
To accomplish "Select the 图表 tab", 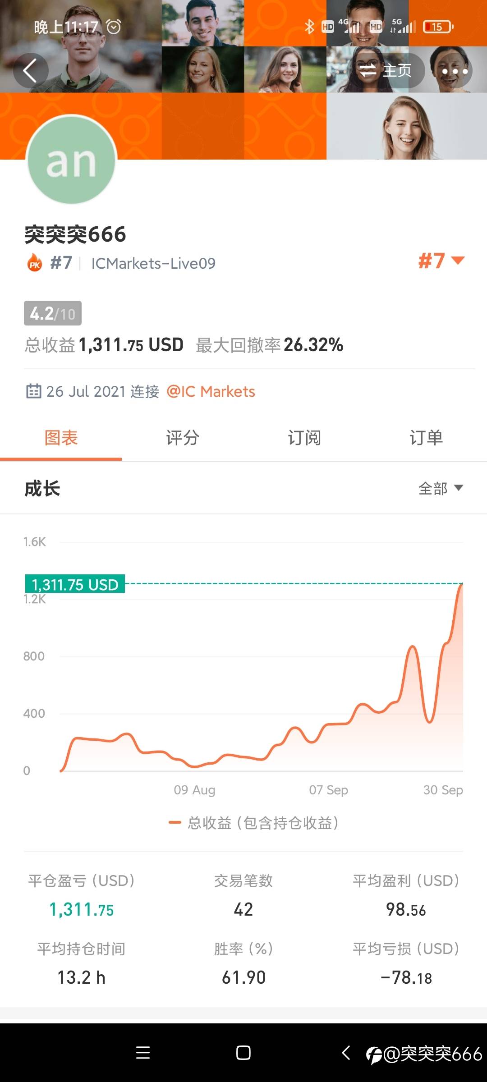I will click(x=61, y=438).
